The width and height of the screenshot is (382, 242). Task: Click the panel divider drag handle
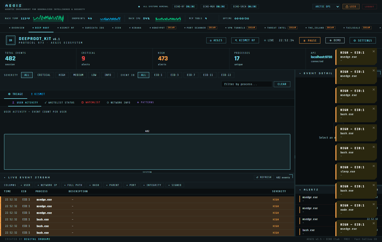click(x=295, y=157)
